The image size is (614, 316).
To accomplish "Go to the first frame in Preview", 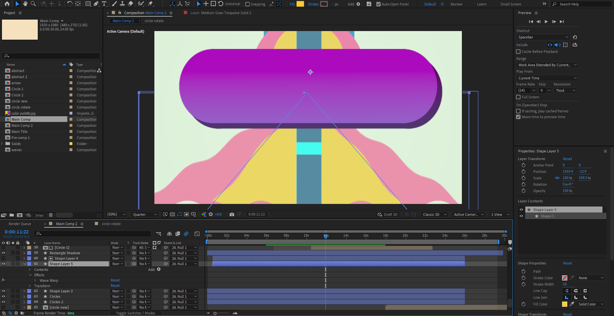I will click(x=531, y=22).
